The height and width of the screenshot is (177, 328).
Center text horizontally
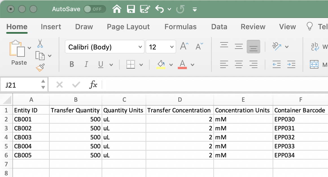click(239, 64)
